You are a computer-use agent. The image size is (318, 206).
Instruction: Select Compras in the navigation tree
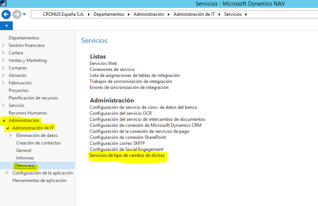coord(18,68)
